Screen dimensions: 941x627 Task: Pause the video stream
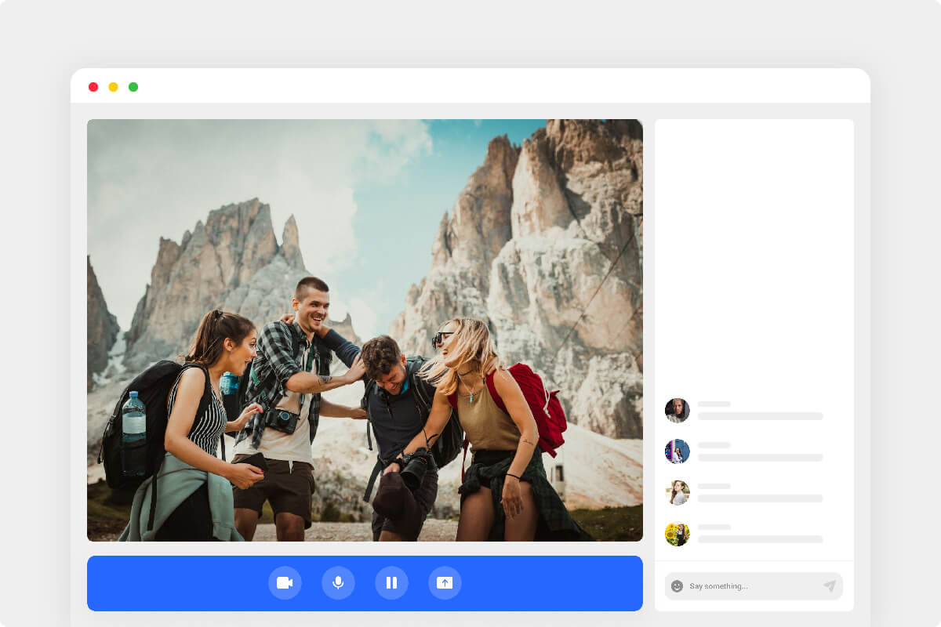point(391,583)
